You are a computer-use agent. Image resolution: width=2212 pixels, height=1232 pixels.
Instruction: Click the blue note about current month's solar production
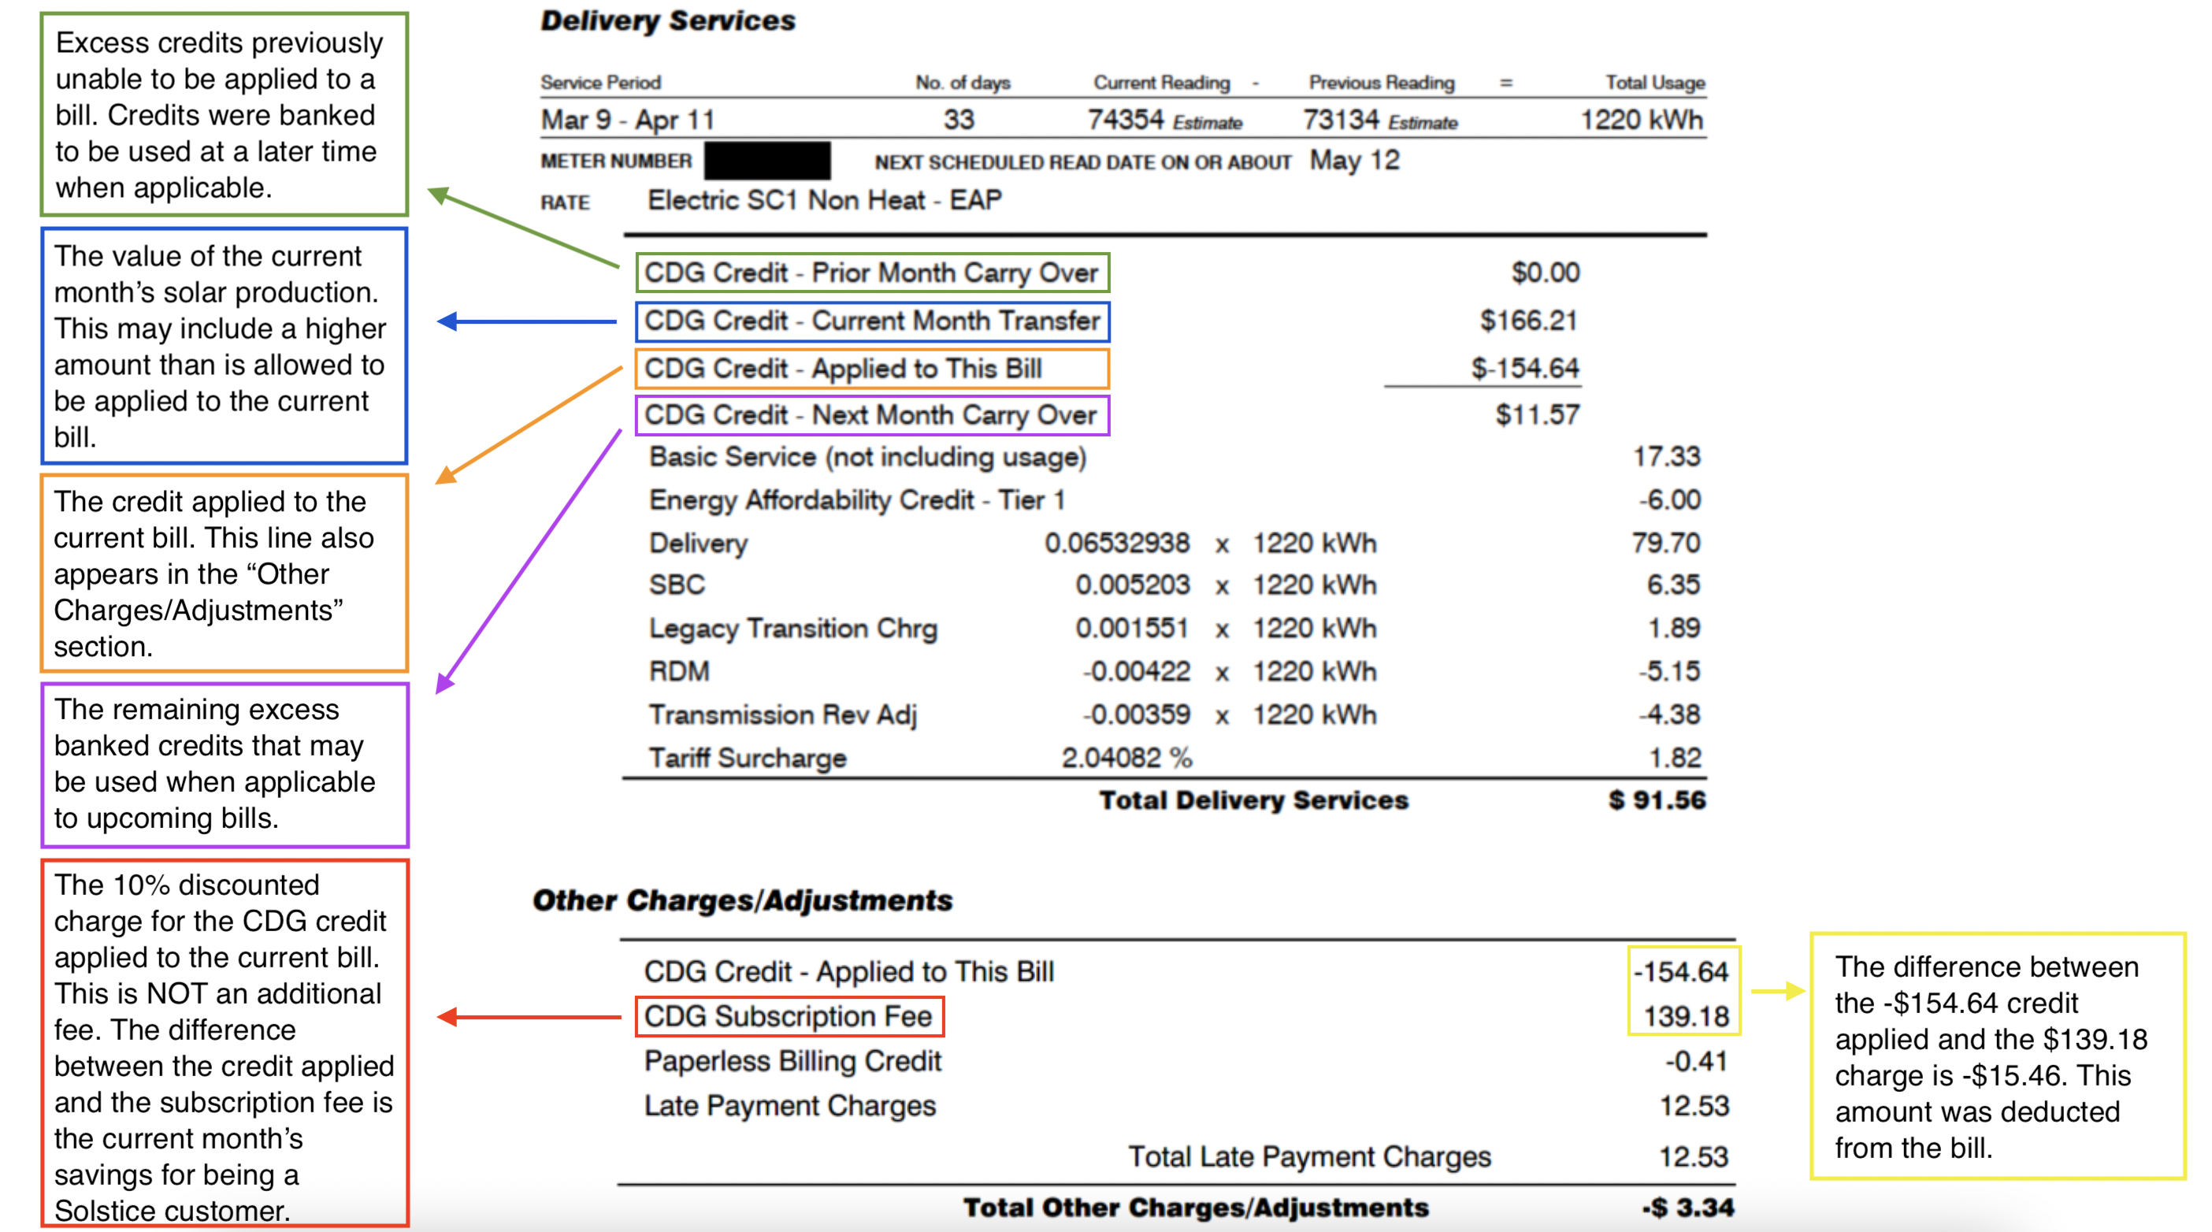click(x=225, y=346)
